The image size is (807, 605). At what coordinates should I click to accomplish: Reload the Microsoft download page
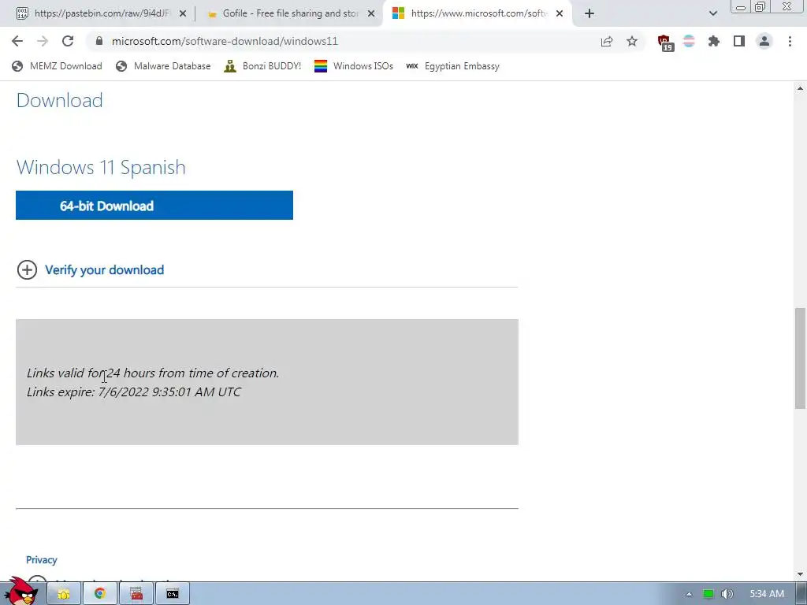(68, 41)
